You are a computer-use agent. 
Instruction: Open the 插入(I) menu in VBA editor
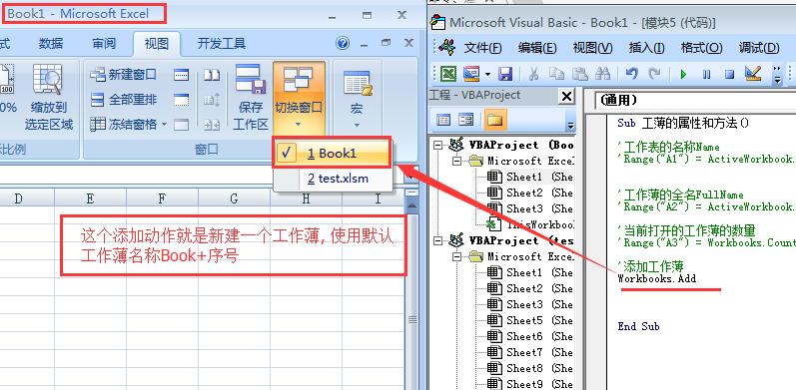pos(646,48)
